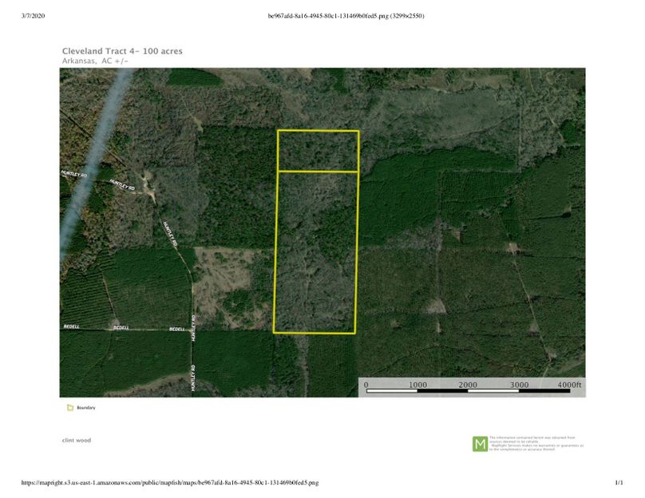Click the 1/1 page number
The image size is (645, 498).
(x=619, y=483)
